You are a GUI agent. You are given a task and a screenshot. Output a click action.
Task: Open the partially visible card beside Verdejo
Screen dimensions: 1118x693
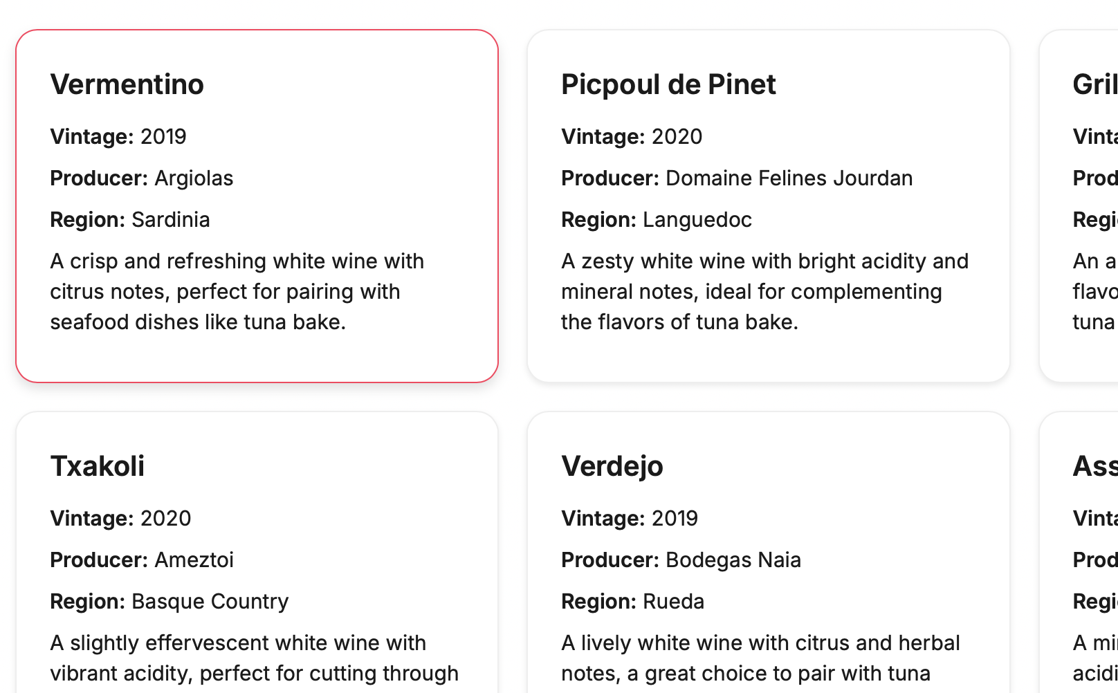tap(1079, 553)
